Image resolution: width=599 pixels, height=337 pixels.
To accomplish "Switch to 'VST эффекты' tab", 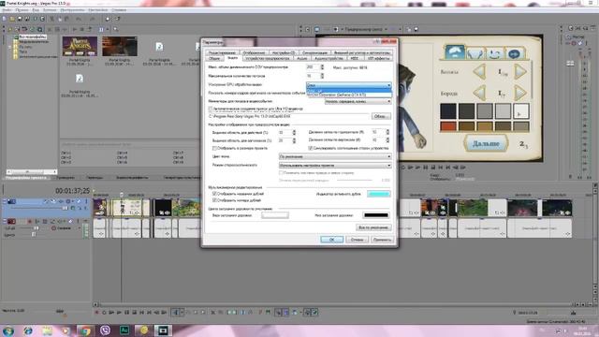I will point(378,59).
